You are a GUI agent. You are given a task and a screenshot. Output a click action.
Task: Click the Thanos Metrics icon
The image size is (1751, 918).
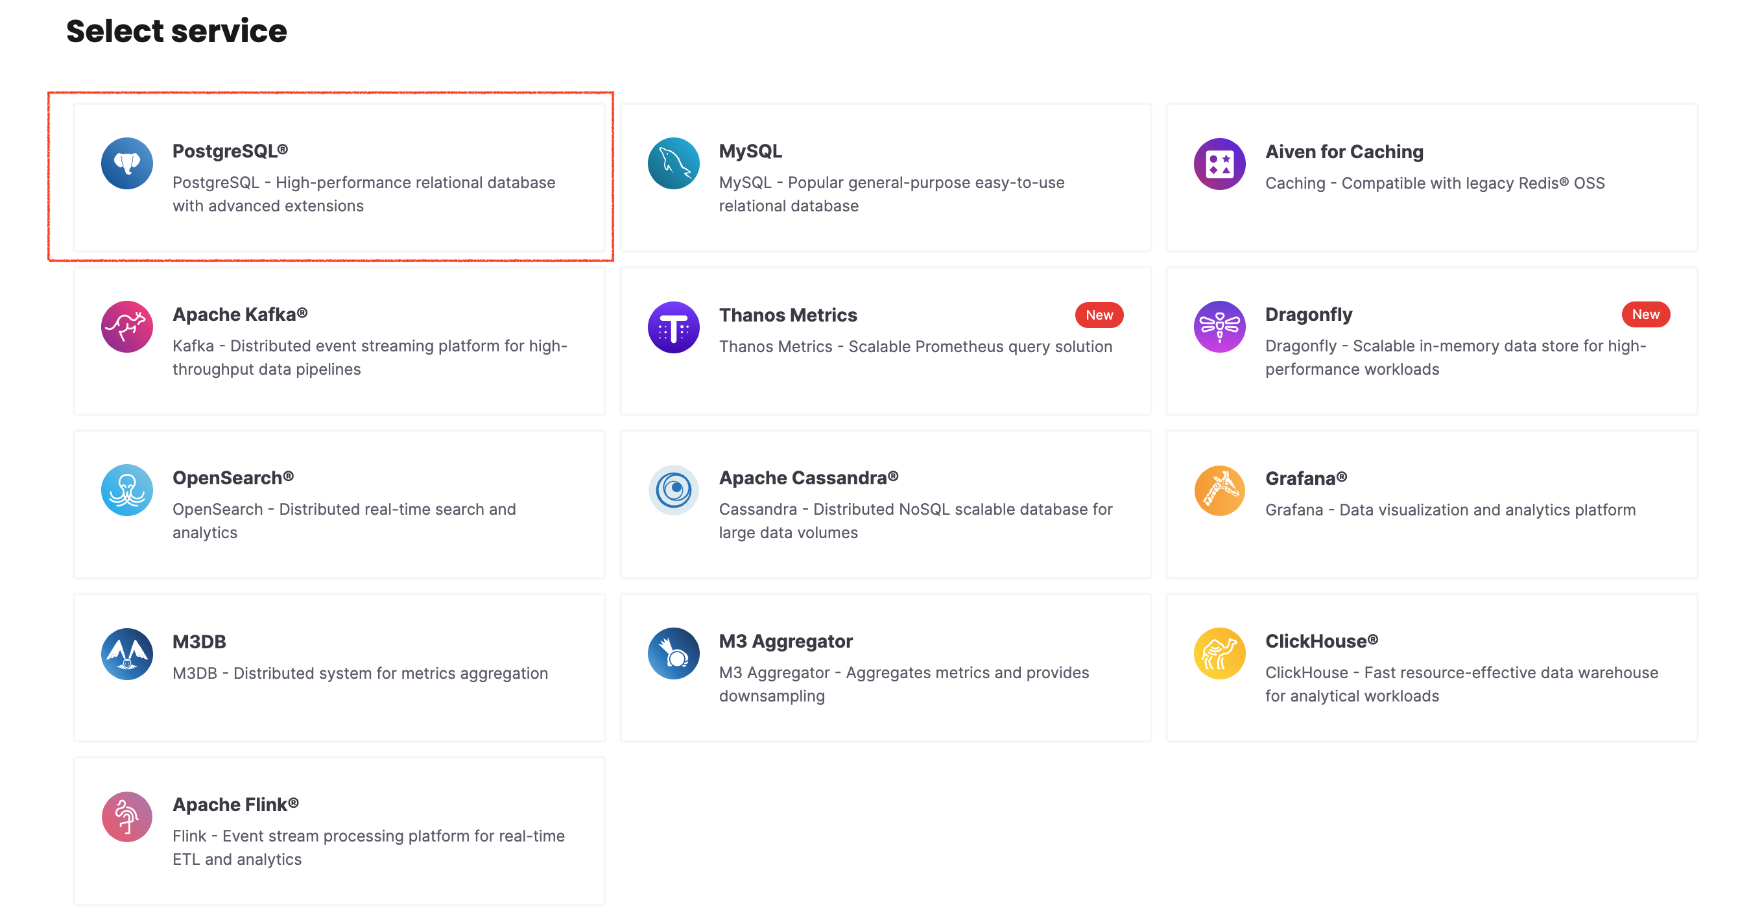click(673, 327)
